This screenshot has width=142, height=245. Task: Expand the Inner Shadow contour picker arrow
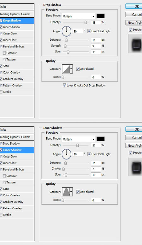[71, 192]
